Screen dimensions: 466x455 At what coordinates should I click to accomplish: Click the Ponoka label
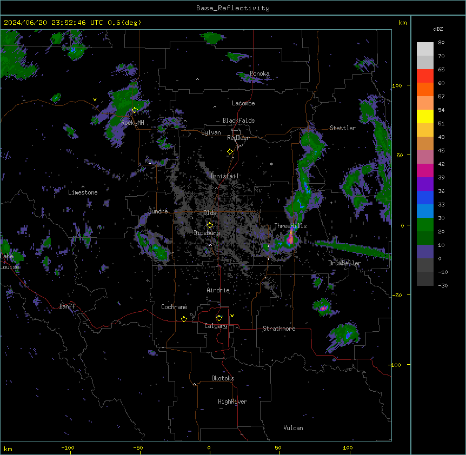click(259, 73)
